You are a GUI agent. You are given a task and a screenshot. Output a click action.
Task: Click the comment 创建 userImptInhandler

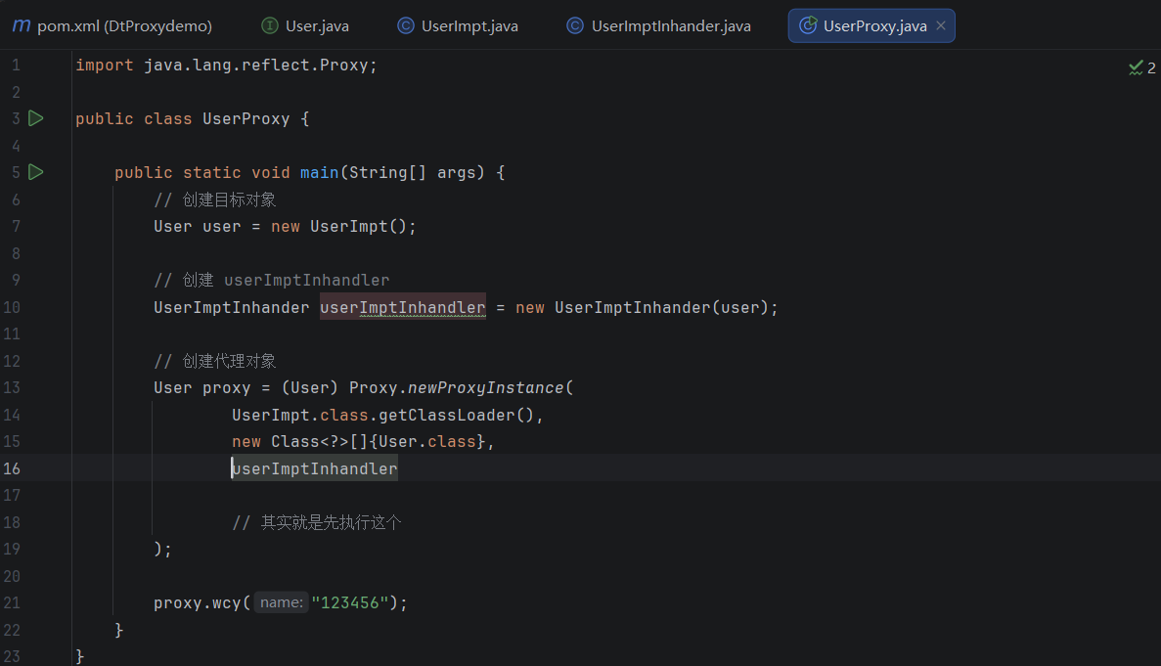[x=272, y=281]
